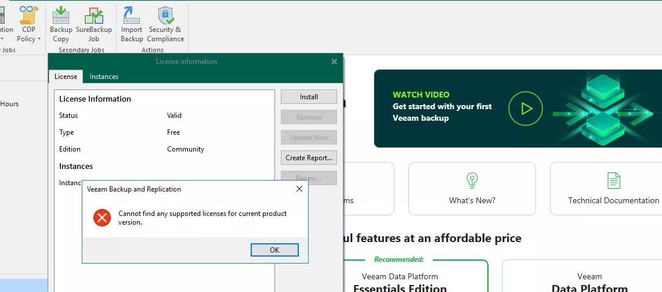The width and height of the screenshot is (662, 292).
Task: Open Security & Compliance analyzer
Action: [165, 24]
